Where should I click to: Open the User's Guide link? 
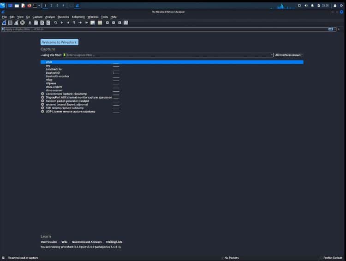coord(49,242)
